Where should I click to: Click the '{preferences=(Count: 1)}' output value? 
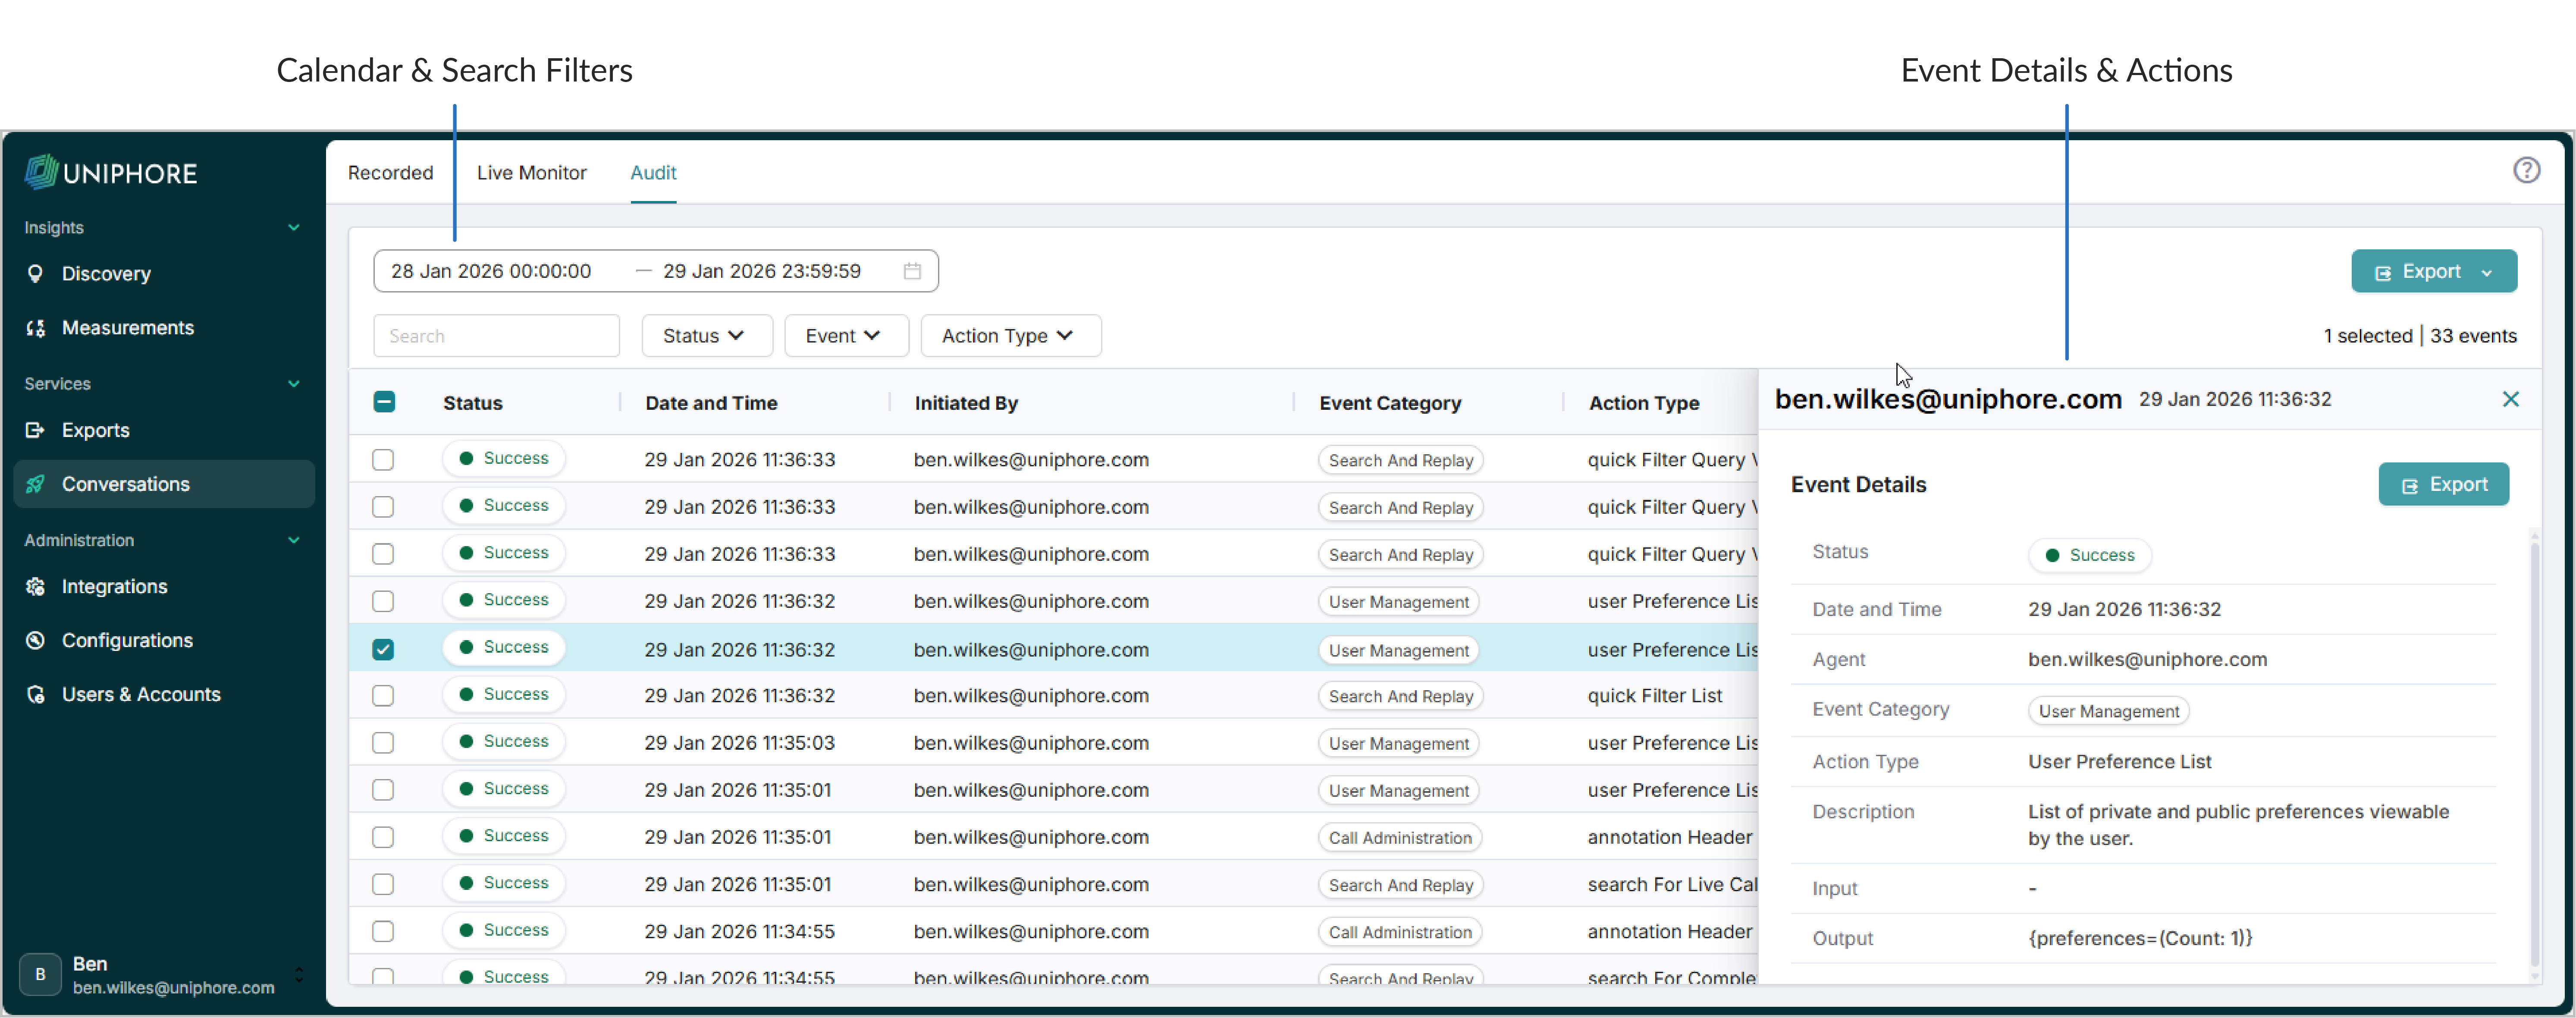point(2140,938)
